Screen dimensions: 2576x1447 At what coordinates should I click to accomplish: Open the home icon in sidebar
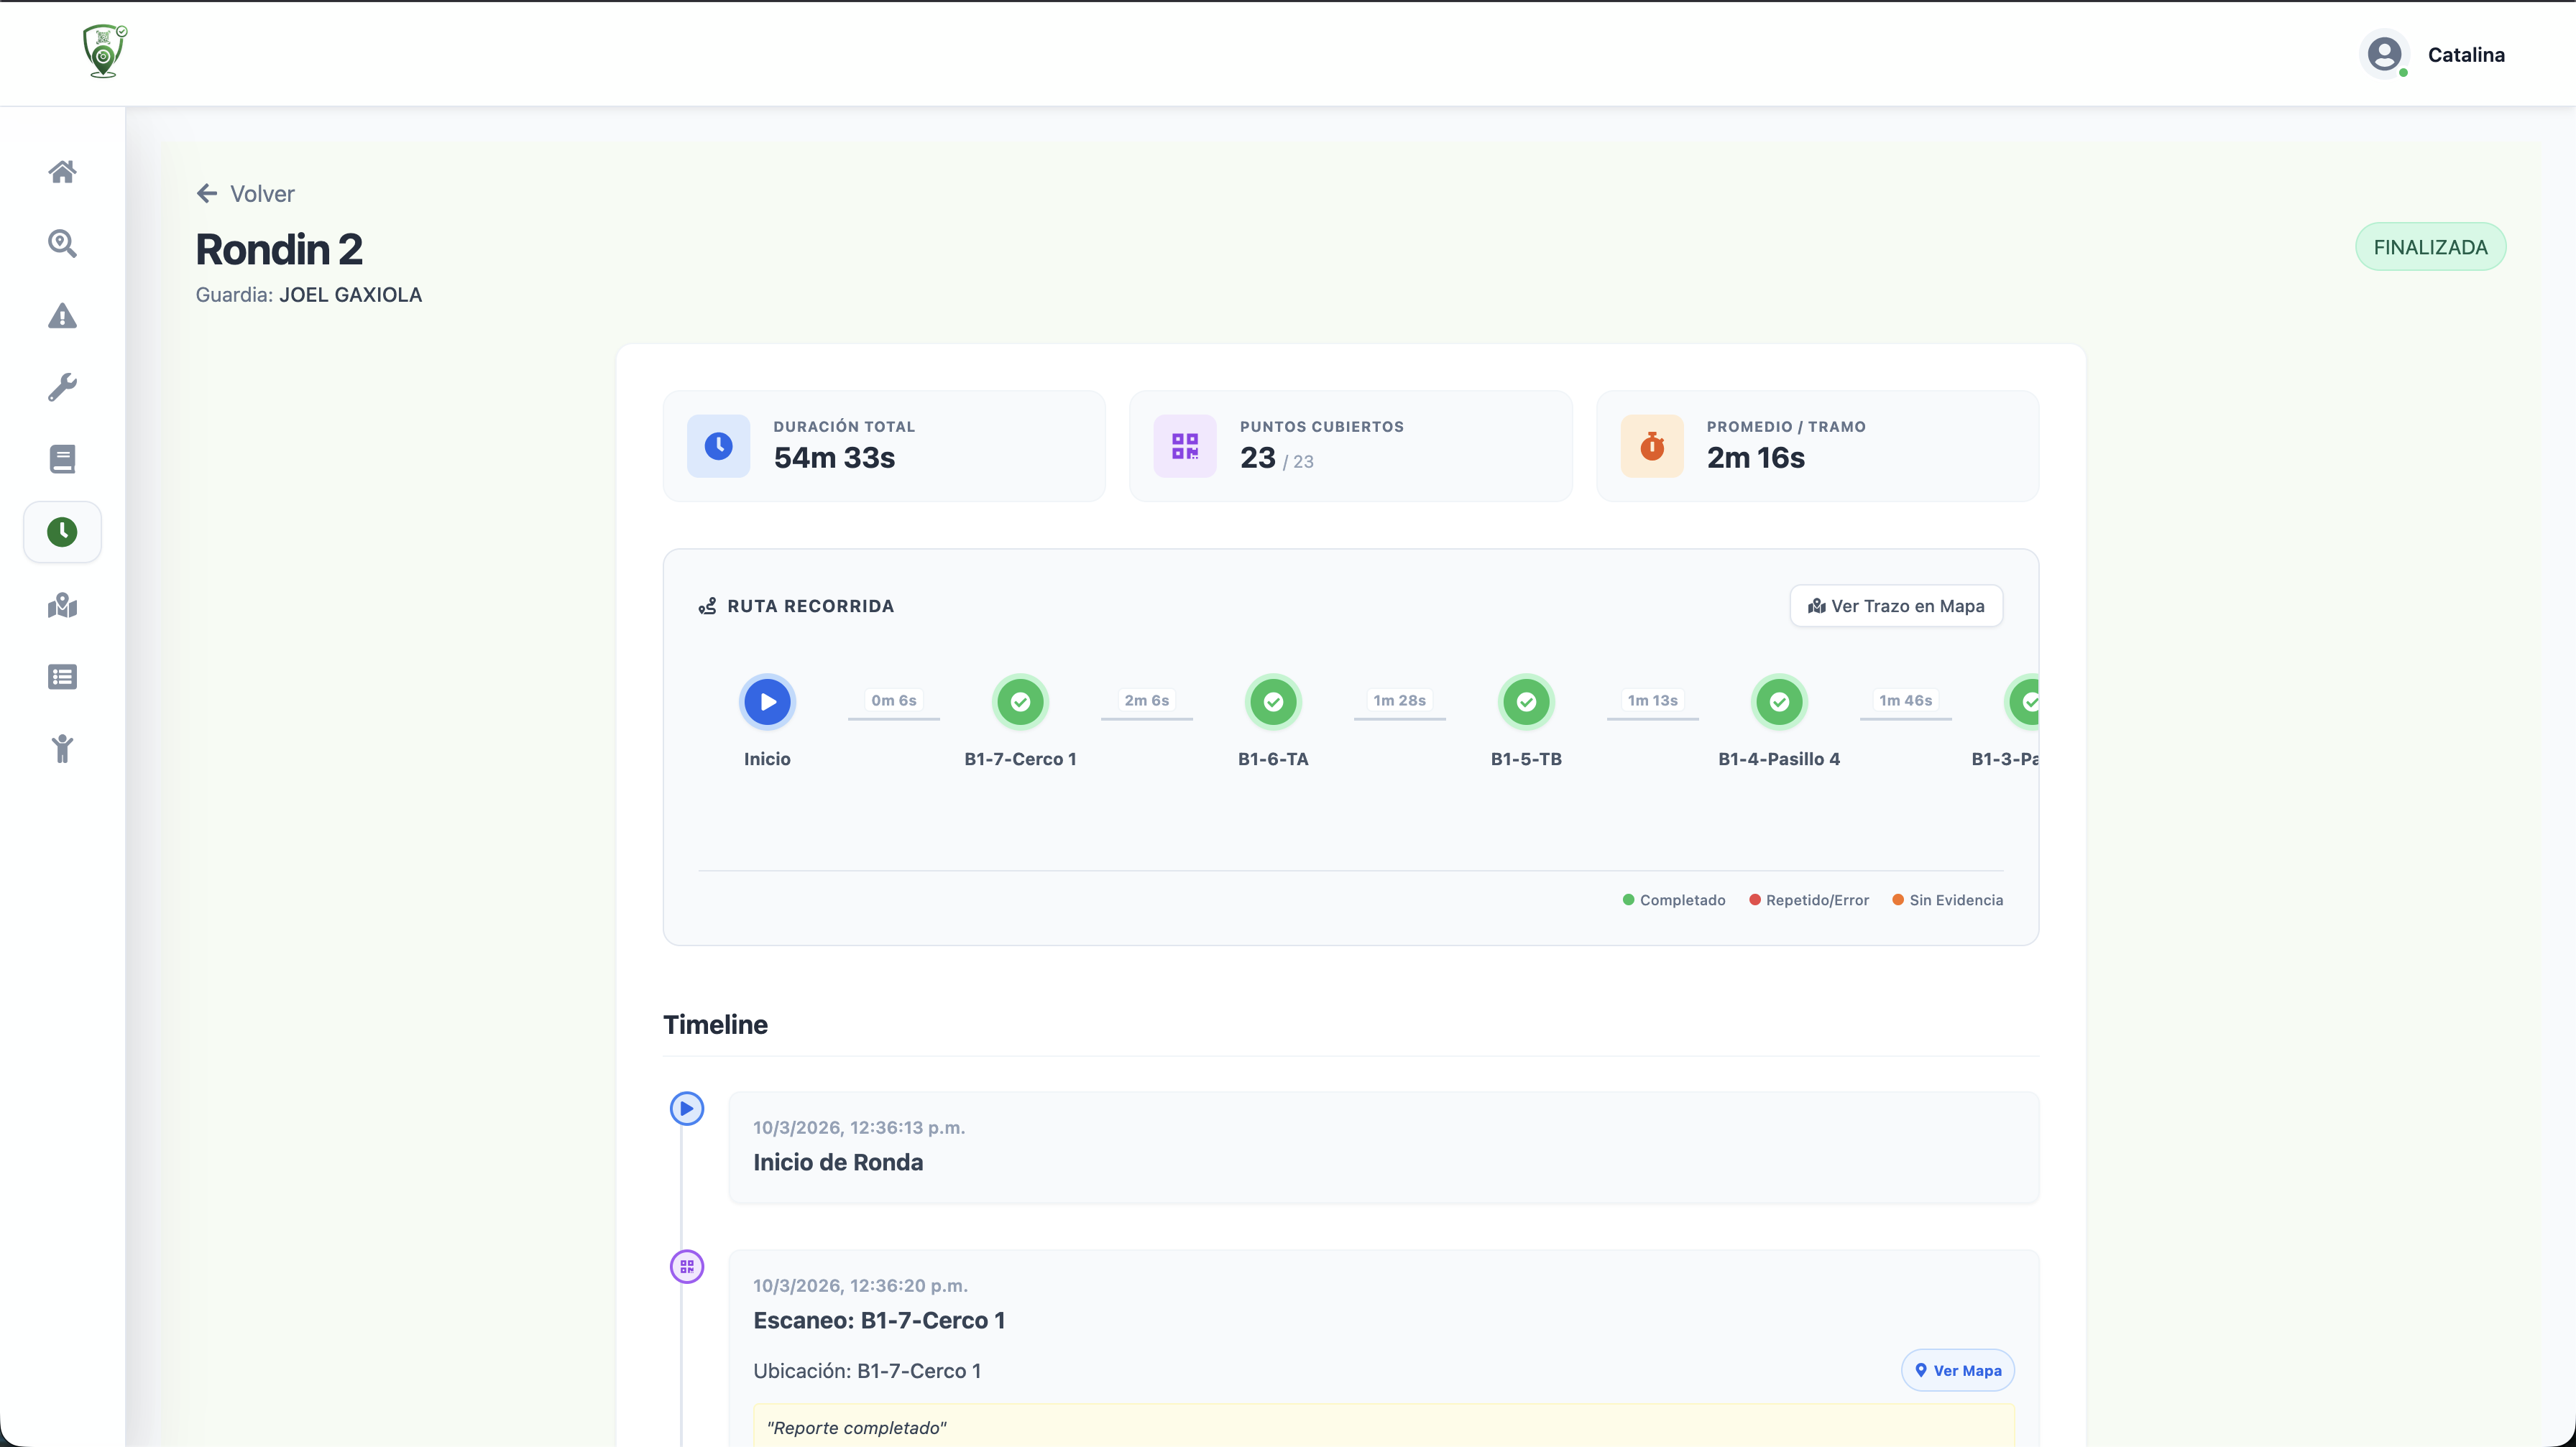[x=62, y=172]
